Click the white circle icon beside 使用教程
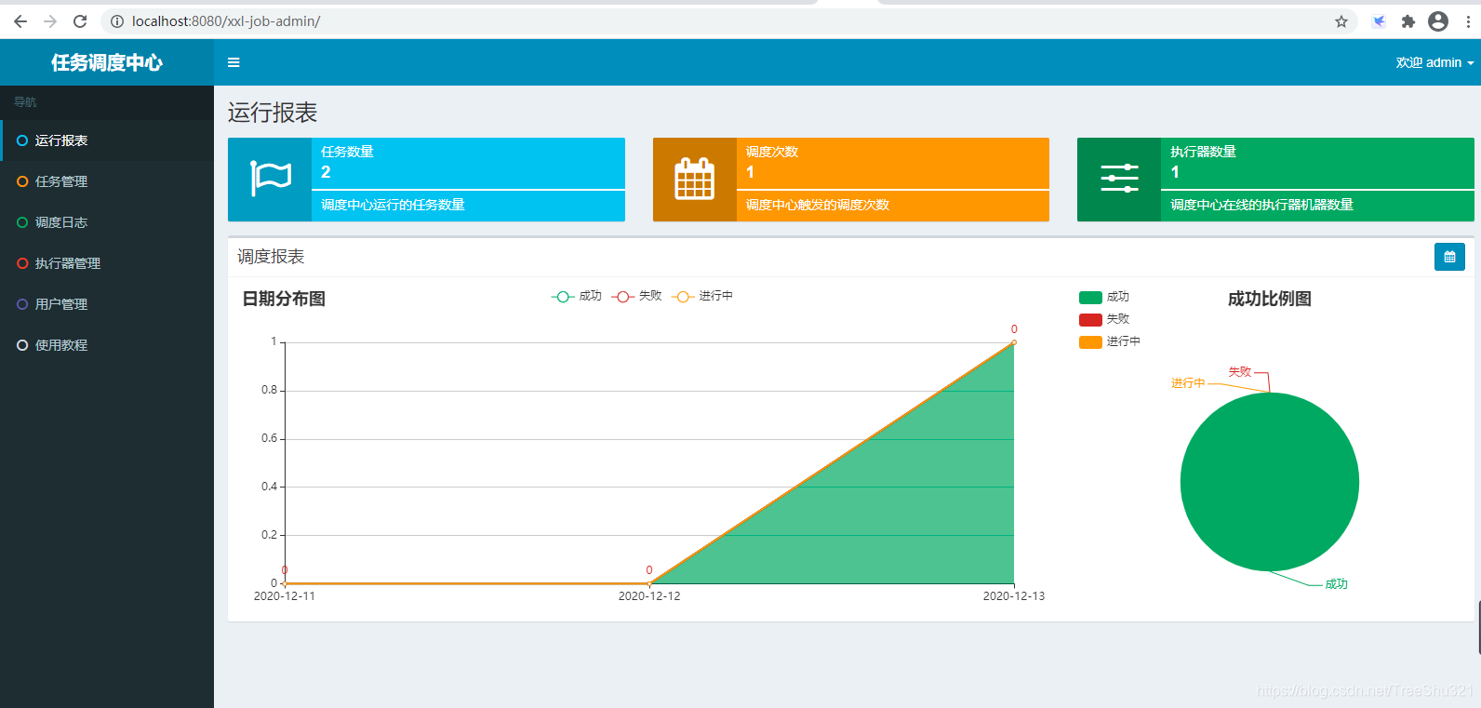The width and height of the screenshot is (1481, 708). (x=22, y=345)
